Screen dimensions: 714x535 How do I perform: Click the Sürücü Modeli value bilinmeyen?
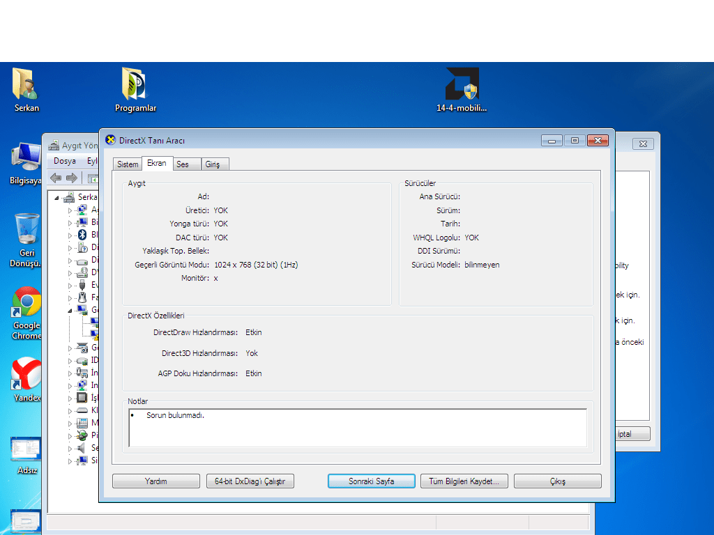point(482,265)
